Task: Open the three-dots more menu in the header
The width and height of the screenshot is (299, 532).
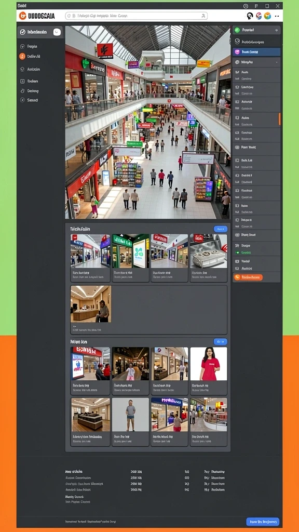Action: tap(277, 16)
